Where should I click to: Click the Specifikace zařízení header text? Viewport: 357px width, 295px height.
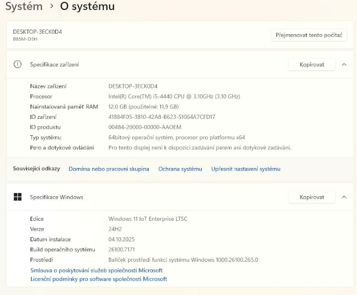point(54,65)
